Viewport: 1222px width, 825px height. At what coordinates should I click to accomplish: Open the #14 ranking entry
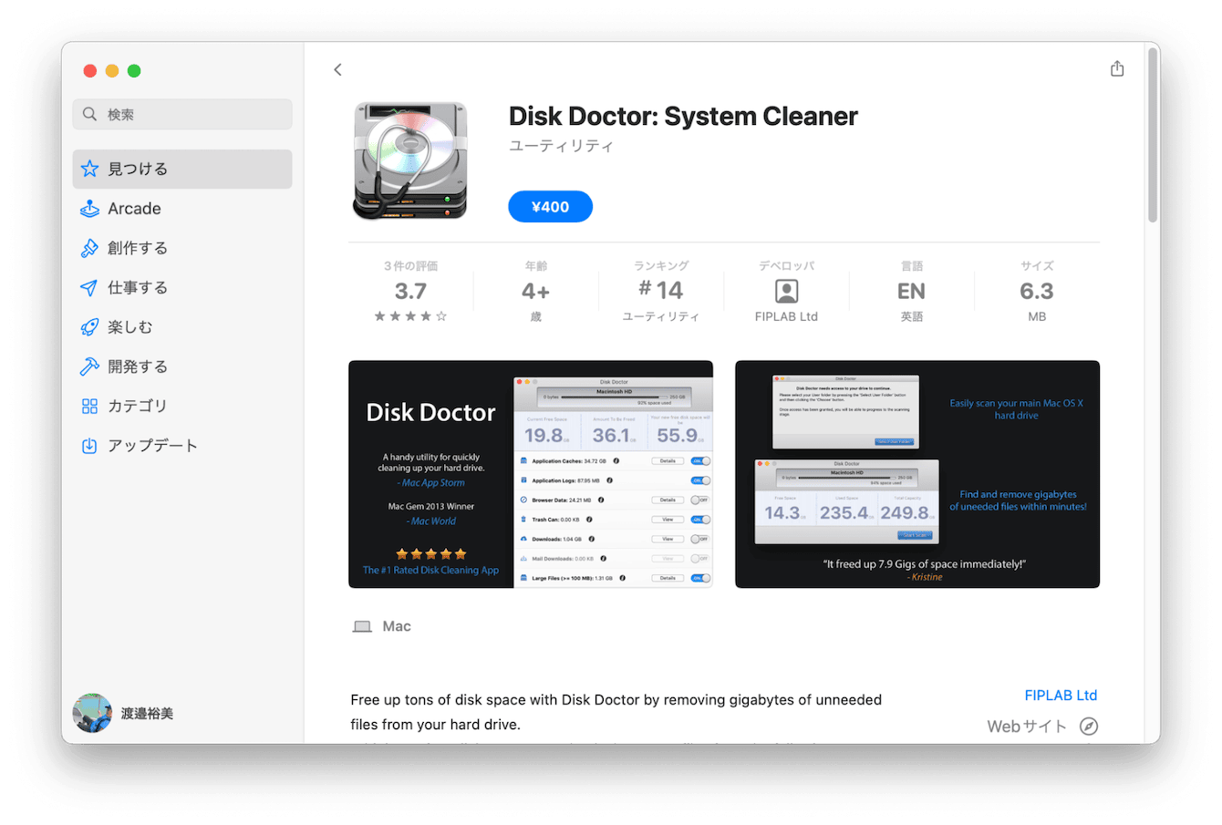pos(661,290)
